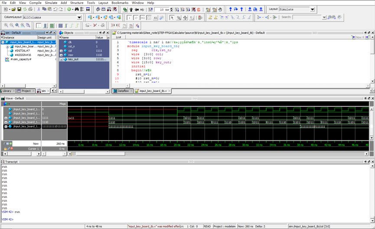Expand the col signal in Objects
The image size is (375, 229).
click(x=61, y=51)
